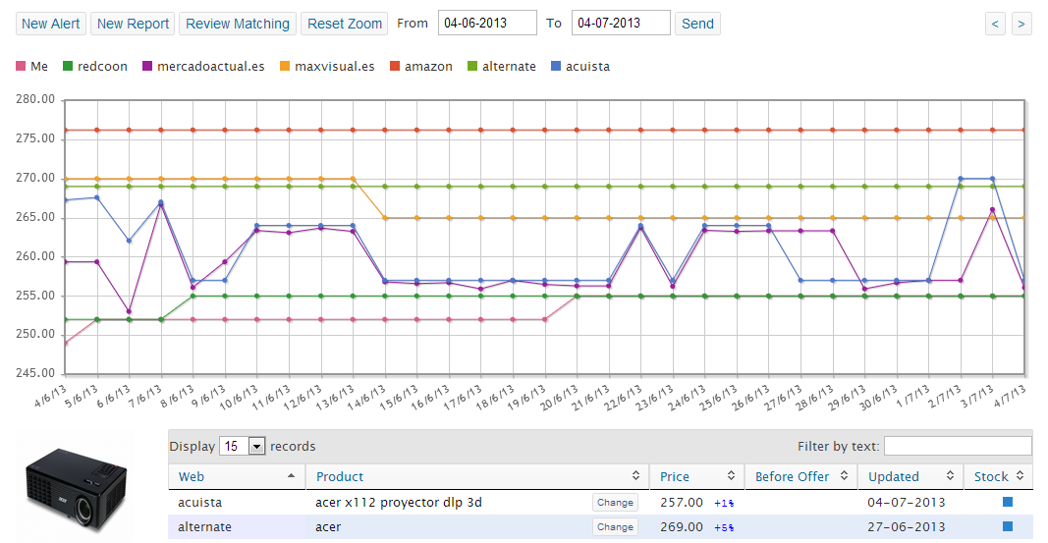
Task: Toggle acuista series in legend
Action: point(580,66)
